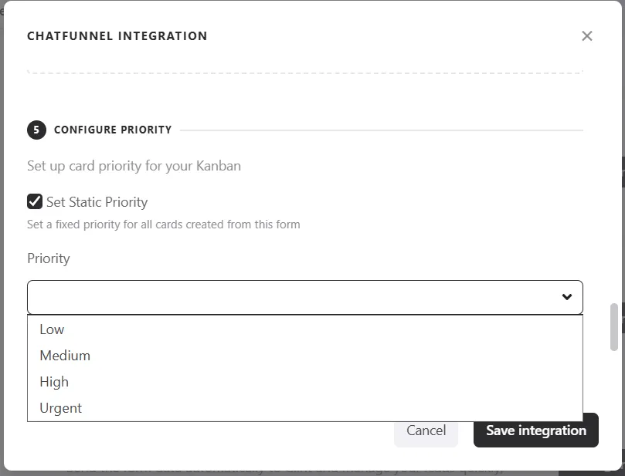Collapse the Priority list via chevron arrow
Image resolution: width=625 pixels, height=476 pixels.
click(567, 297)
